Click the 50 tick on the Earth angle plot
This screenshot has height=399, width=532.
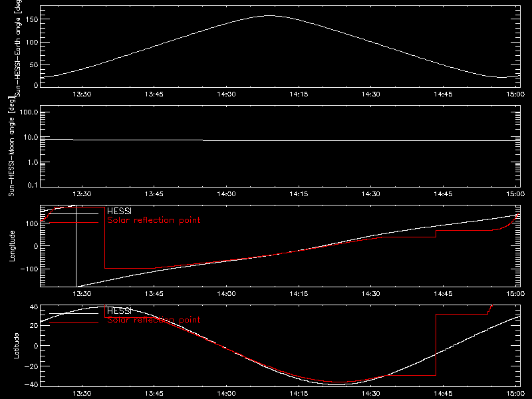34,65
